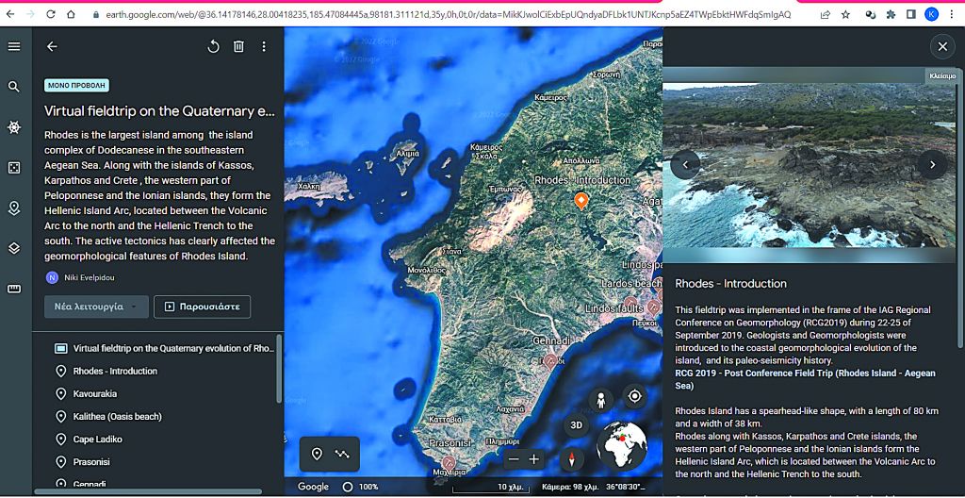This screenshot has width=965, height=498.
Task: Select the Measure ruler tool
Action: [13, 289]
